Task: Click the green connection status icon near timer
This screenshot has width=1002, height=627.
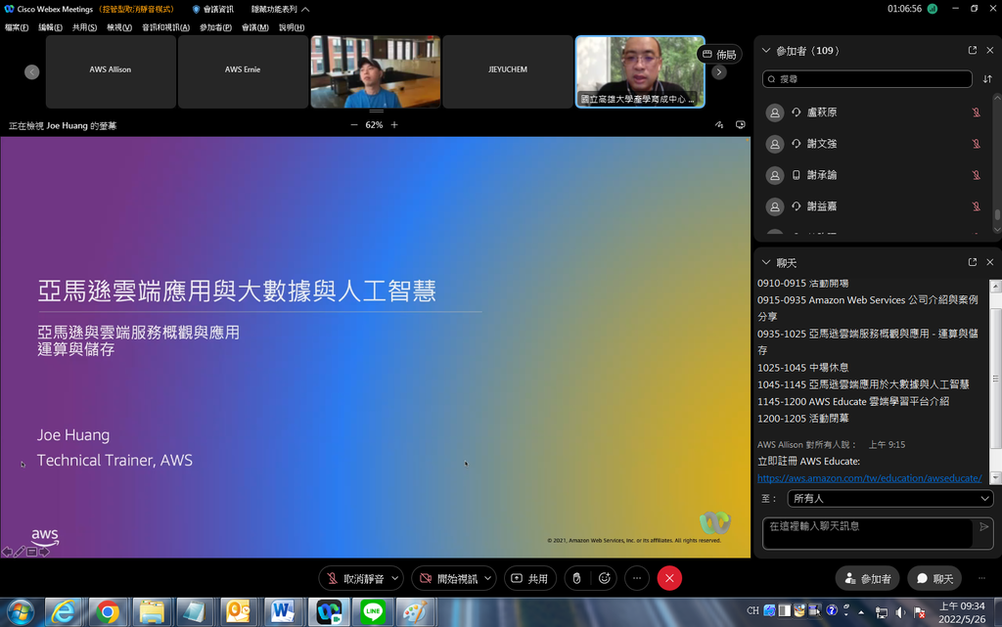Action: [933, 9]
